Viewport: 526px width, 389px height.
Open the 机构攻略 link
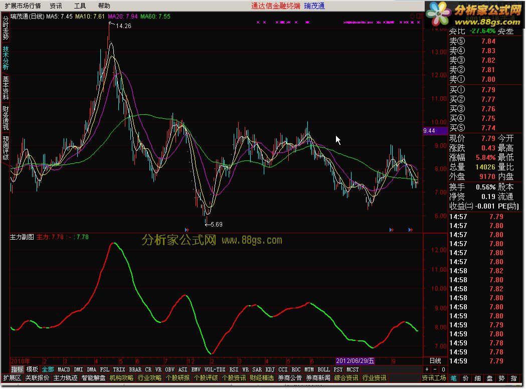click(121, 378)
